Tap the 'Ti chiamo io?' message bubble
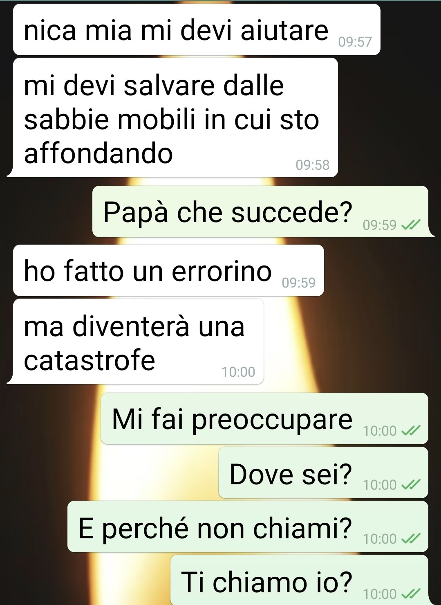Screen dimensions: 441x605 tap(299, 580)
